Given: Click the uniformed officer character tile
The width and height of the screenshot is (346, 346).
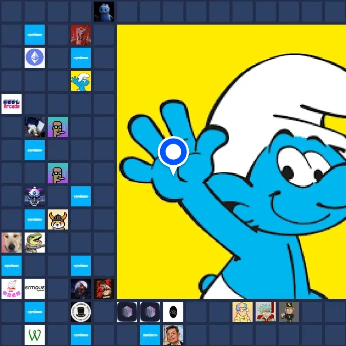Looking at the screenshot, I should click(x=289, y=311).
